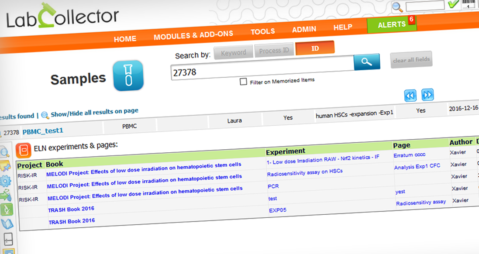The height and width of the screenshot is (254, 479).
Task: Click the PBMC cell in the sample row
Action: click(x=130, y=126)
